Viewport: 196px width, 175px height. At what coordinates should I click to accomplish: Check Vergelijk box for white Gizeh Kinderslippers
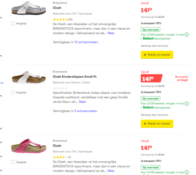[x=13, y=92]
